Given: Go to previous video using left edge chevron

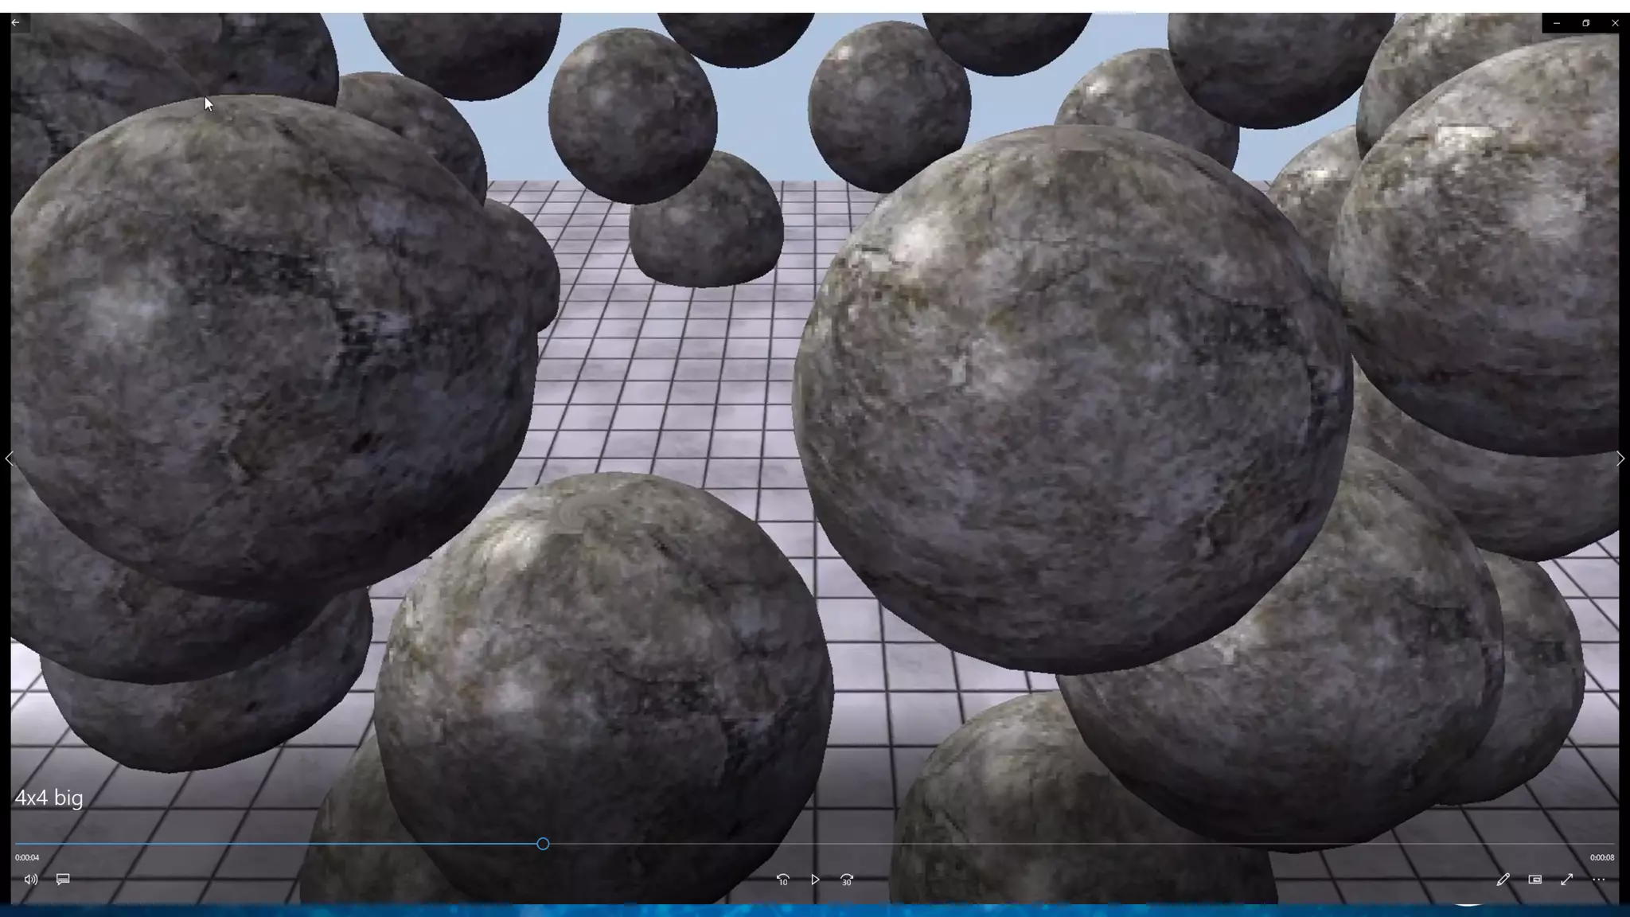Looking at the screenshot, I should point(9,458).
